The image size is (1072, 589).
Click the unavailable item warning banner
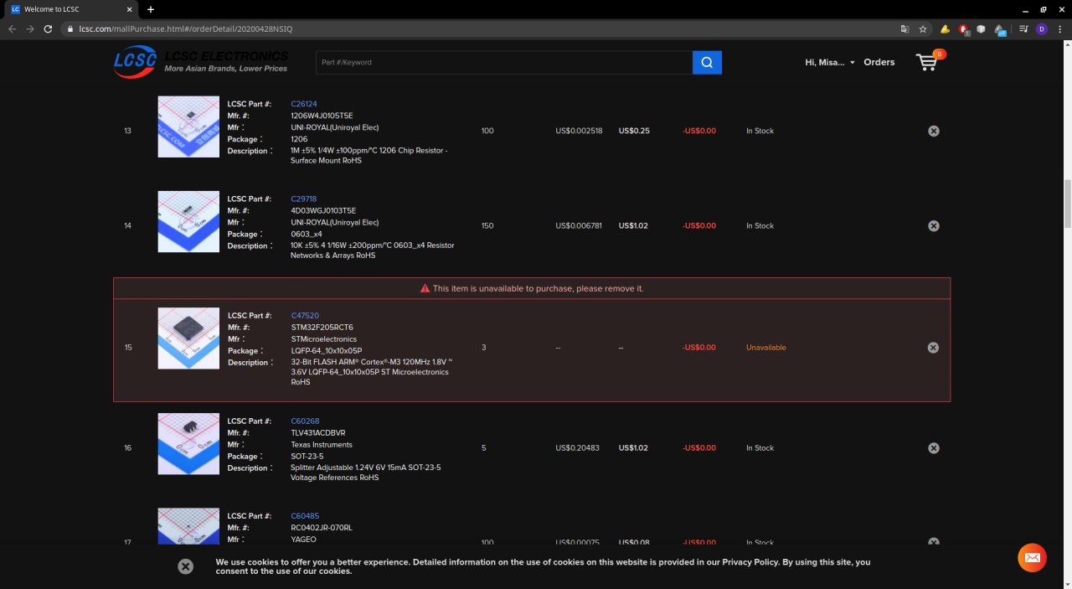pyautogui.click(x=532, y=288)
